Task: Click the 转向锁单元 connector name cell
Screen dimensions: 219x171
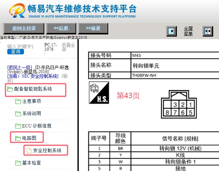Action: 175,65
